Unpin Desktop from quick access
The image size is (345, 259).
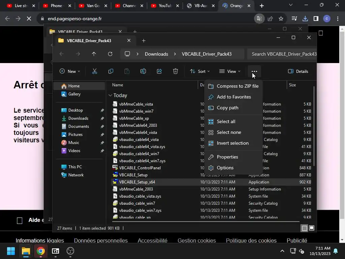point(102,110)
